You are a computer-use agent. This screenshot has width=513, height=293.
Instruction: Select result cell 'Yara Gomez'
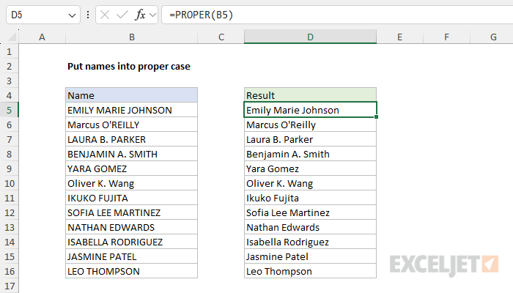click(310, 168)
